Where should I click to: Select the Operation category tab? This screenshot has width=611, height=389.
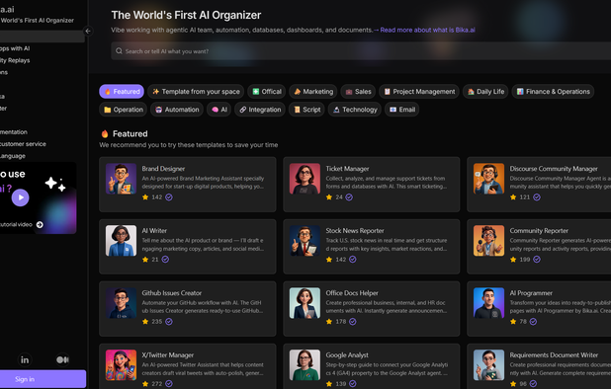click(124, 110)
